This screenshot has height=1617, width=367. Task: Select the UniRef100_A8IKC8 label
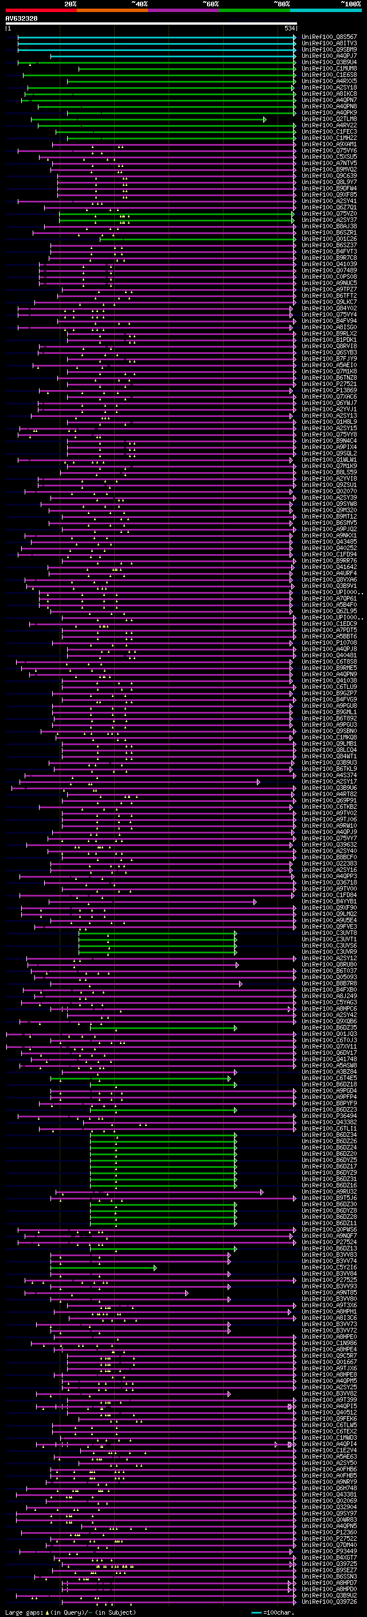coord(329,94)
